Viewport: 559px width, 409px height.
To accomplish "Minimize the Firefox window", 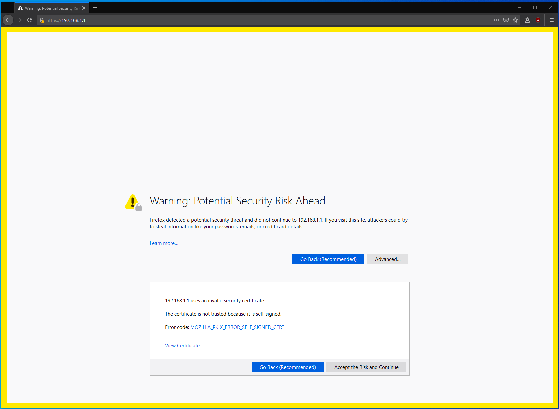I will 520,8.
